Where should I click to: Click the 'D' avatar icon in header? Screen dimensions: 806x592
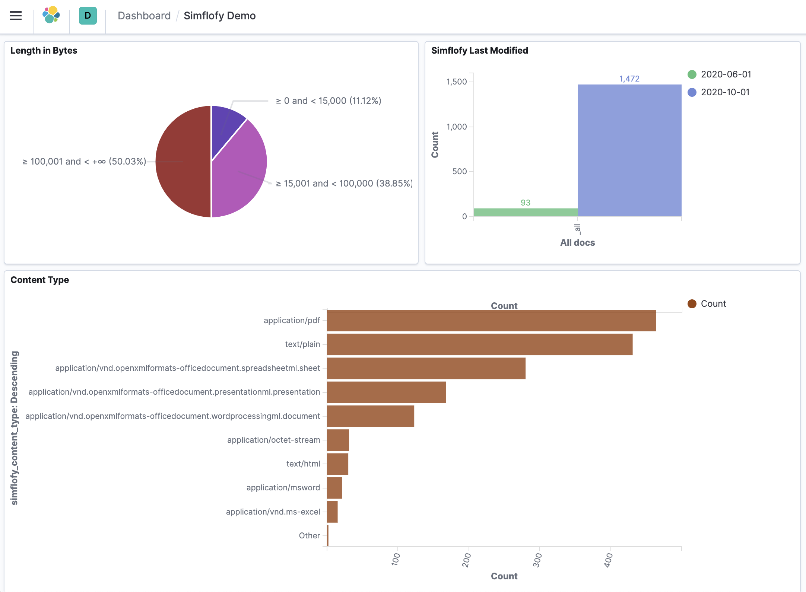coord(88,16)
